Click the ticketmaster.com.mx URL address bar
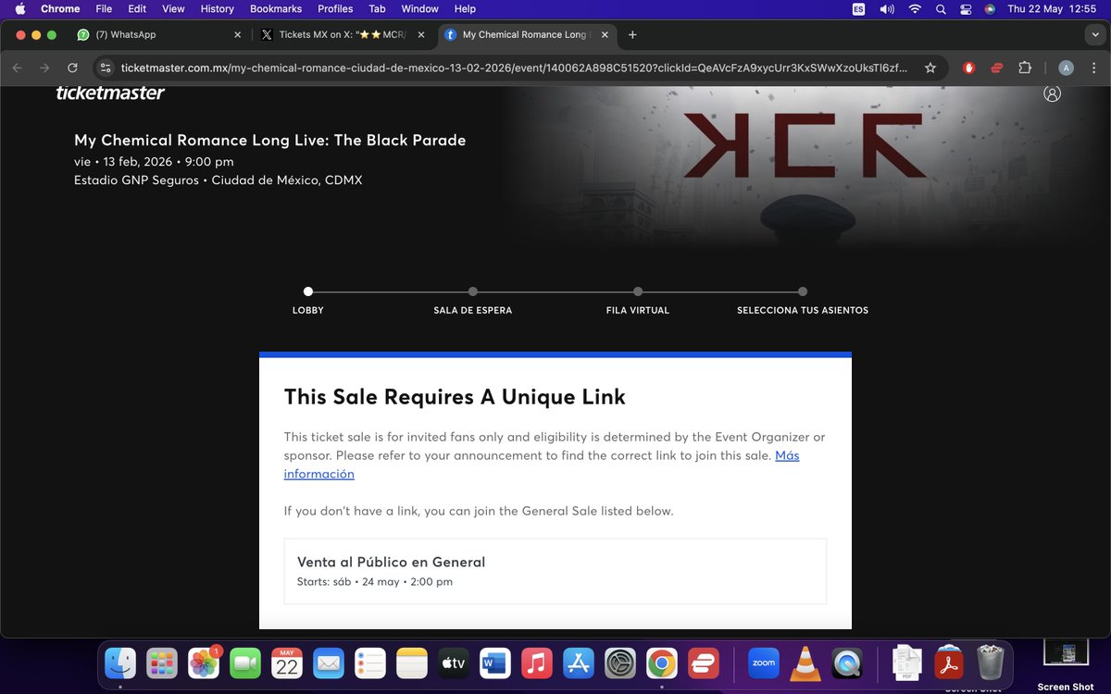 point(515,68)
